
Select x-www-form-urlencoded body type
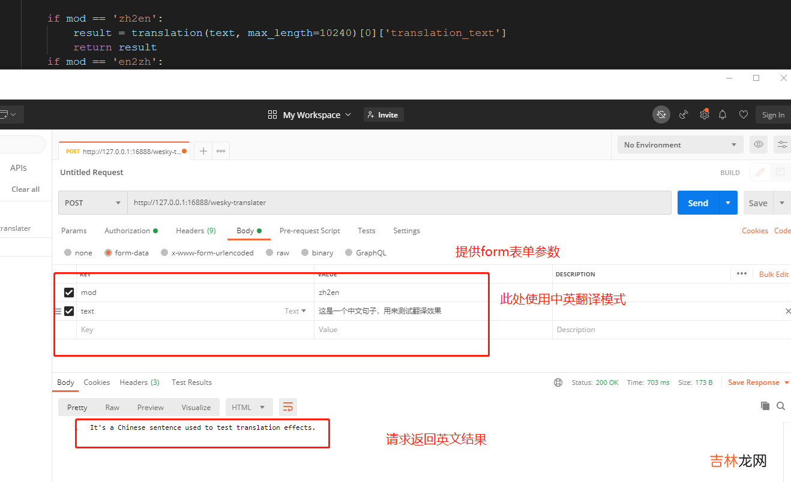coord(164,253)
